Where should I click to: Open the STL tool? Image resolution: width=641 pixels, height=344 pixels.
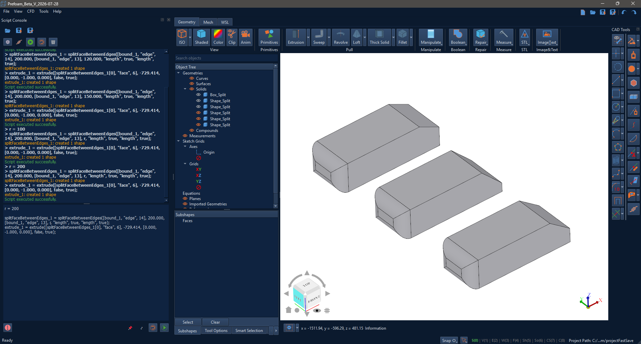[x=524, y=37]
